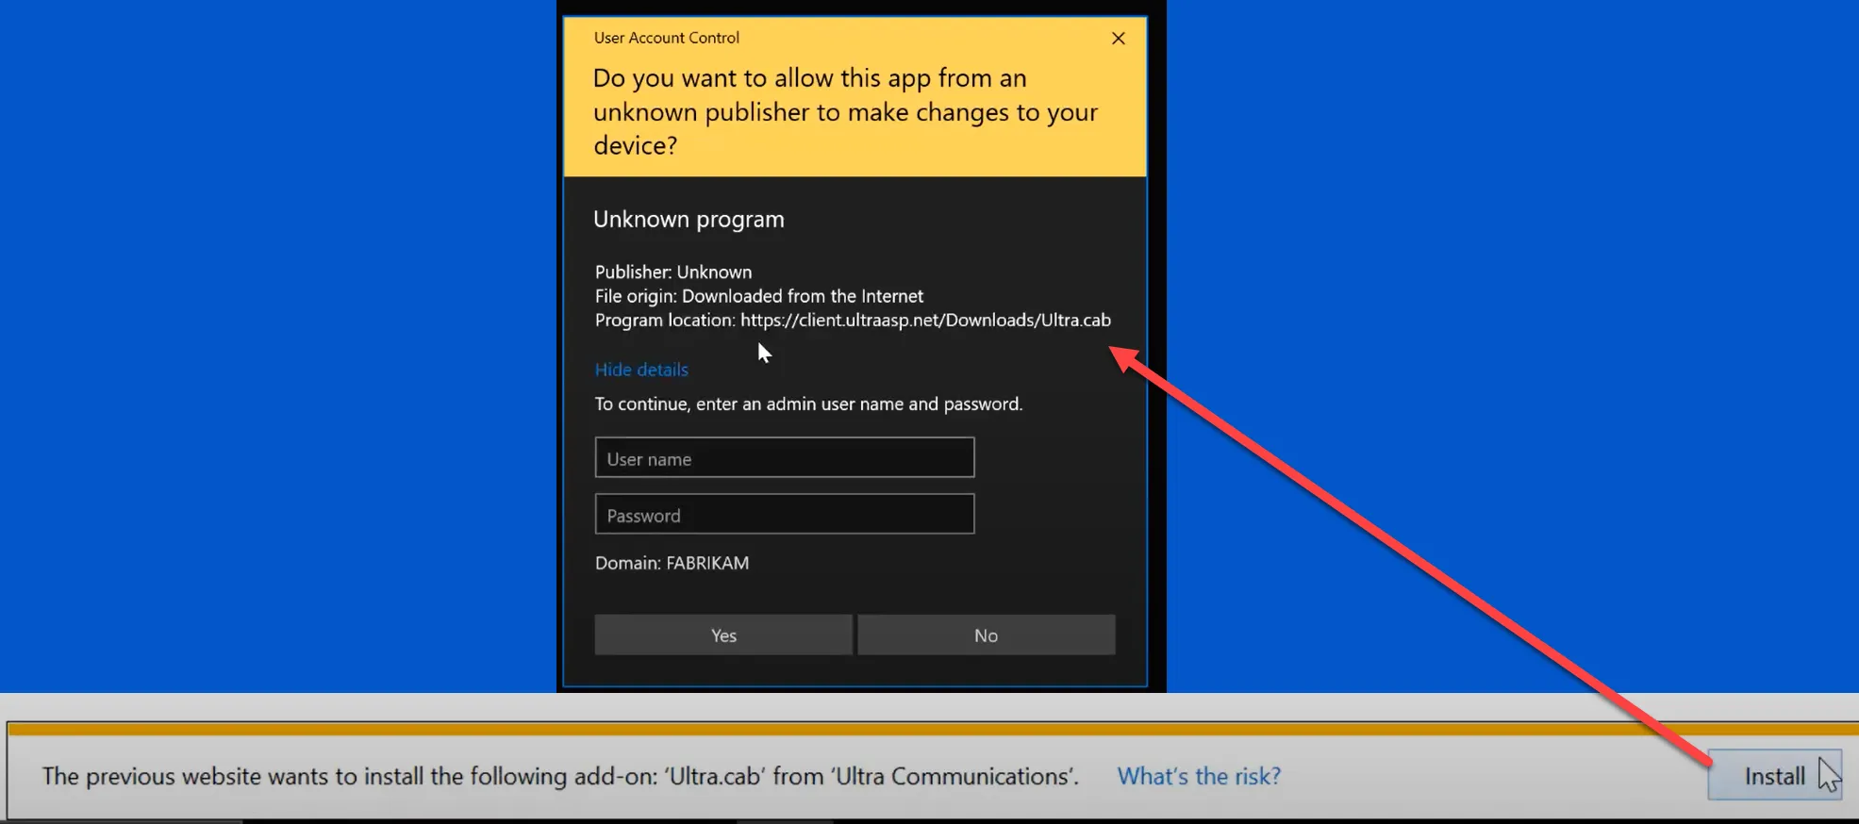Install the Ultra.cab add-on
The image size is (1859, 824).
(x=1773, y=776)
